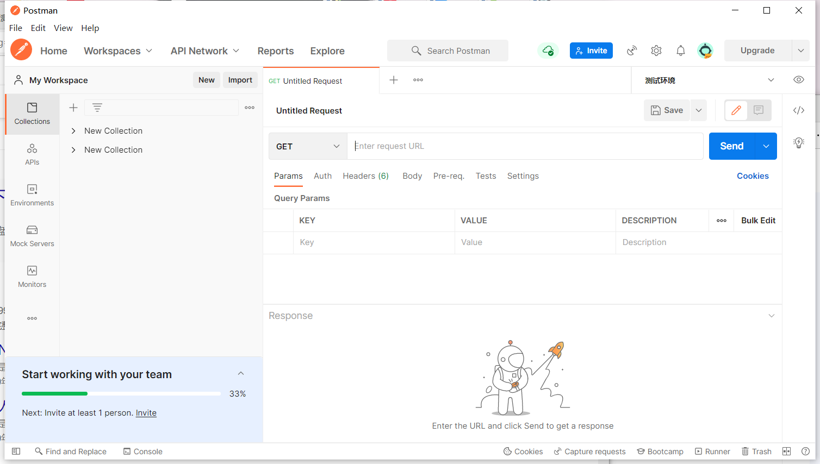Open the capture requests satellite icon in header
This screenshot has width=820, height=464.
pyautogui.click(x=632, y=51)
